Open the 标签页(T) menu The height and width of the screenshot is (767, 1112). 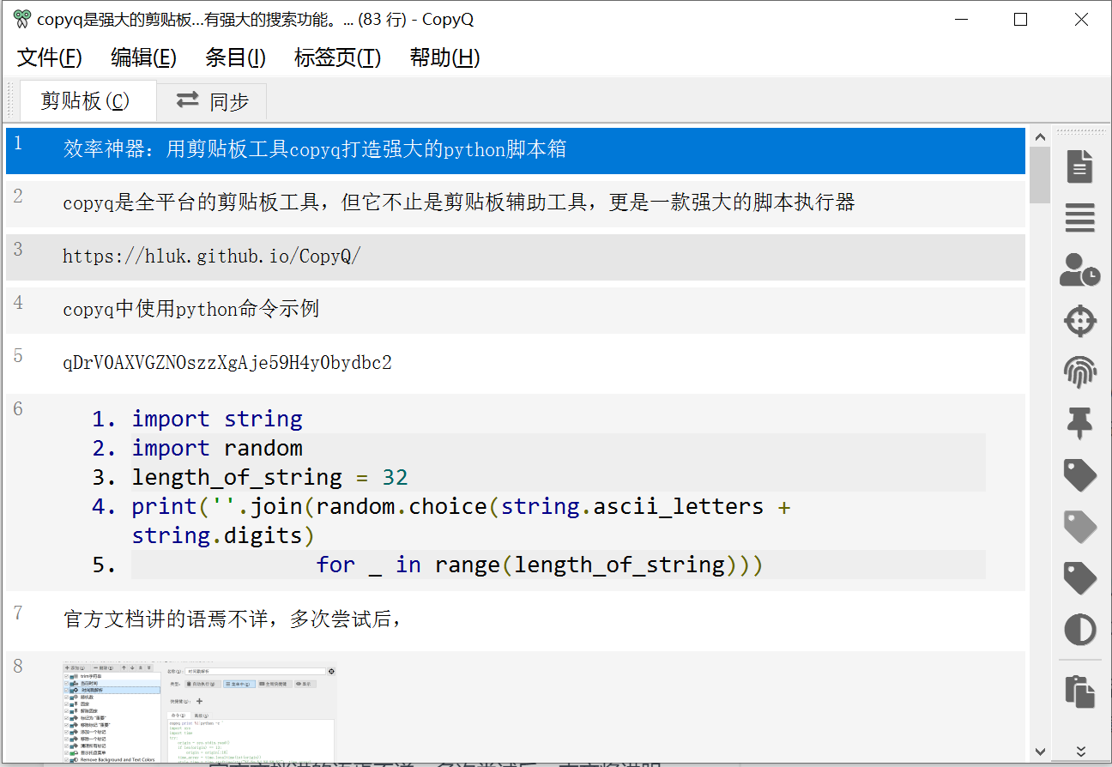click(x=337, y=57)
